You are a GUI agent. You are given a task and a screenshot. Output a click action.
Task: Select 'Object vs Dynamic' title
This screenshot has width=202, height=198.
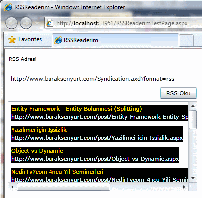tap(37, 151)
